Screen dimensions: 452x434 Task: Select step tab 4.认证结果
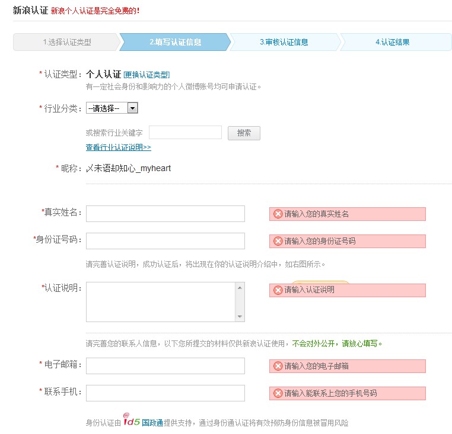(393, 42)
